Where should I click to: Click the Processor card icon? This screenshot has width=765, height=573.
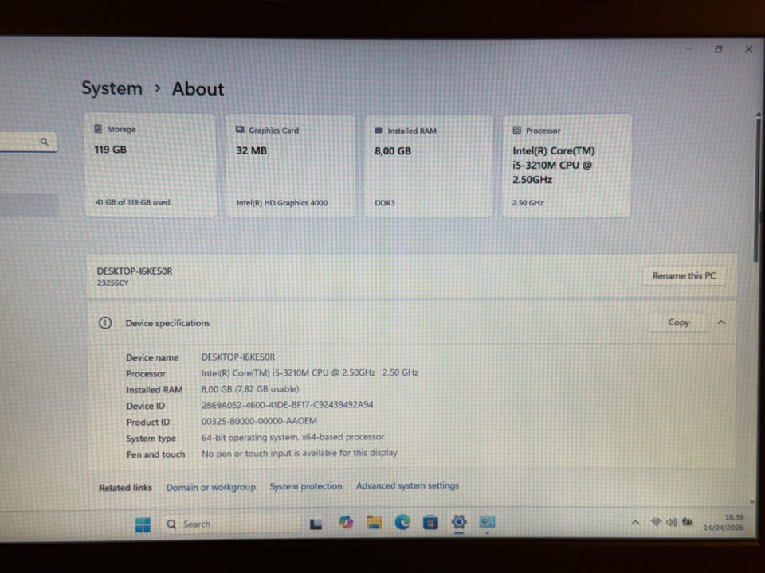516,130
